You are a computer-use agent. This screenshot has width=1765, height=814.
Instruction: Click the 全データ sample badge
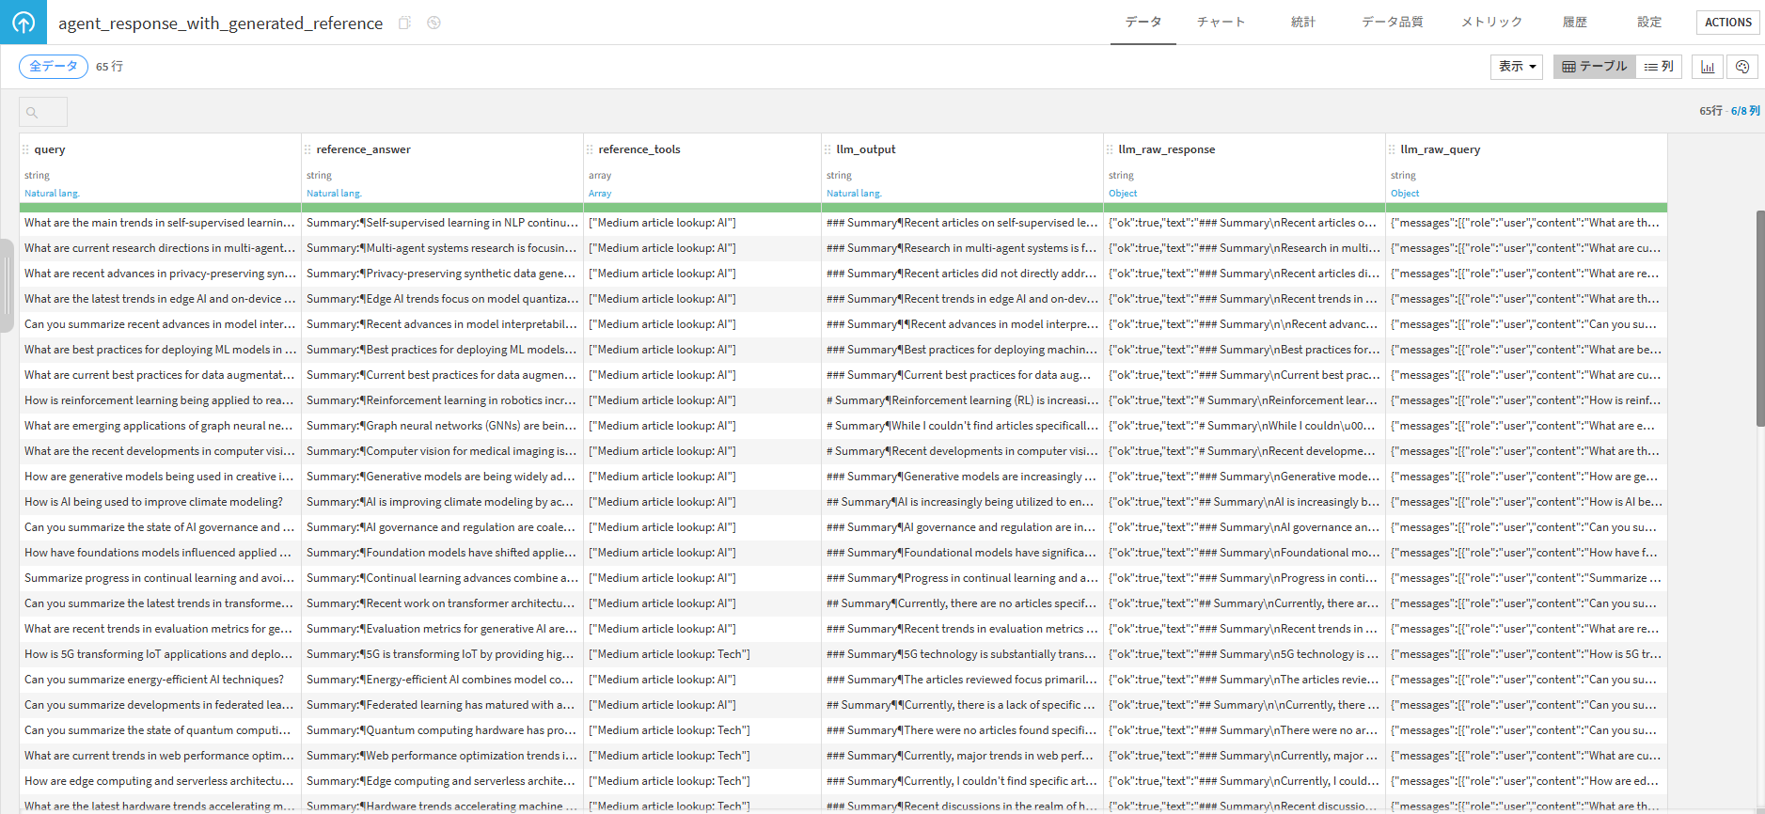tap(54, 67)
